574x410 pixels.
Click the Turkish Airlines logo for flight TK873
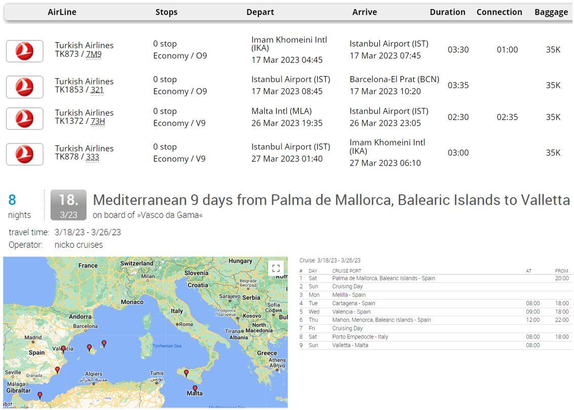[x=24, y=51]
